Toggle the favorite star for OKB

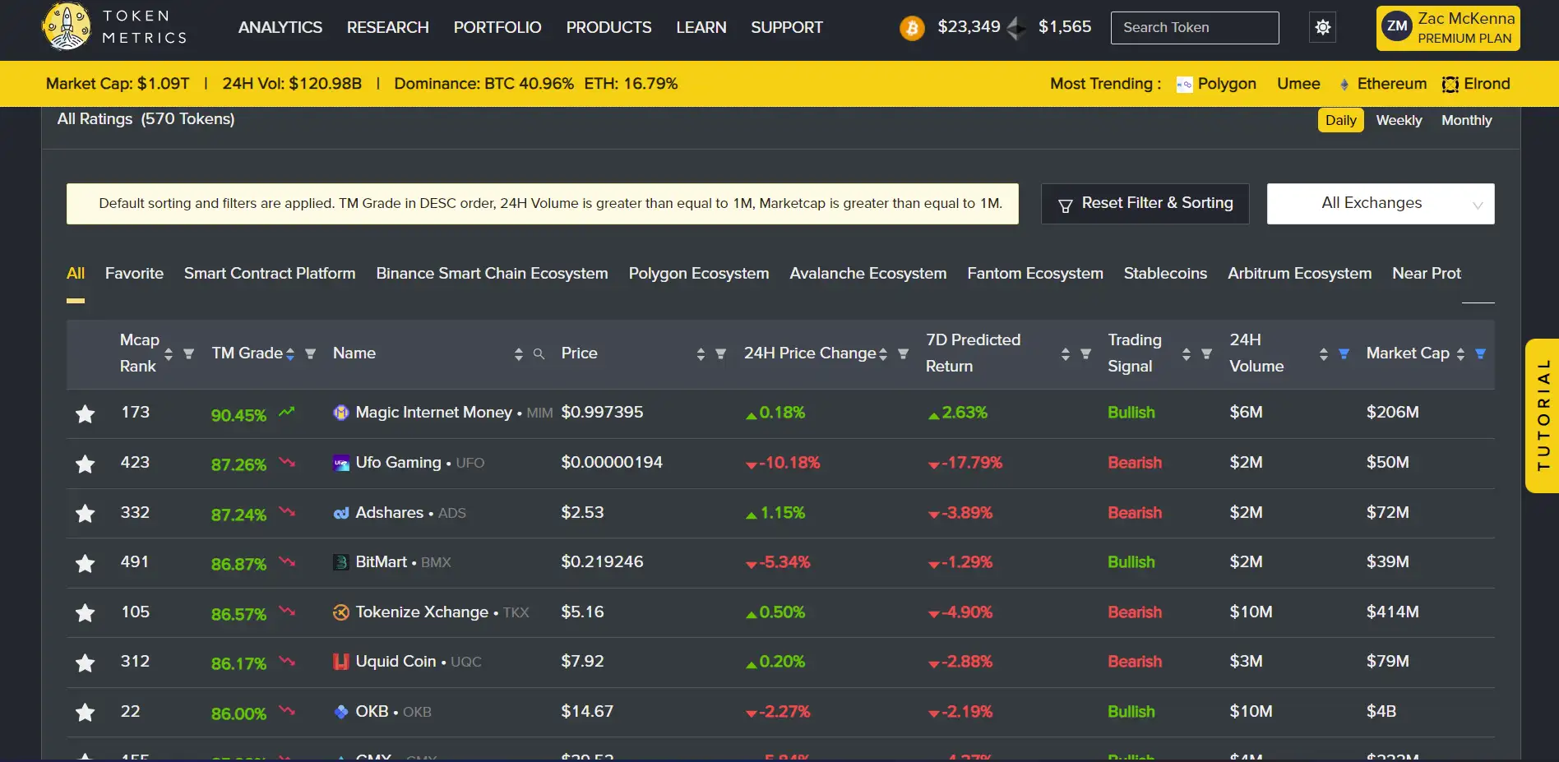click(x=85, y=713)
